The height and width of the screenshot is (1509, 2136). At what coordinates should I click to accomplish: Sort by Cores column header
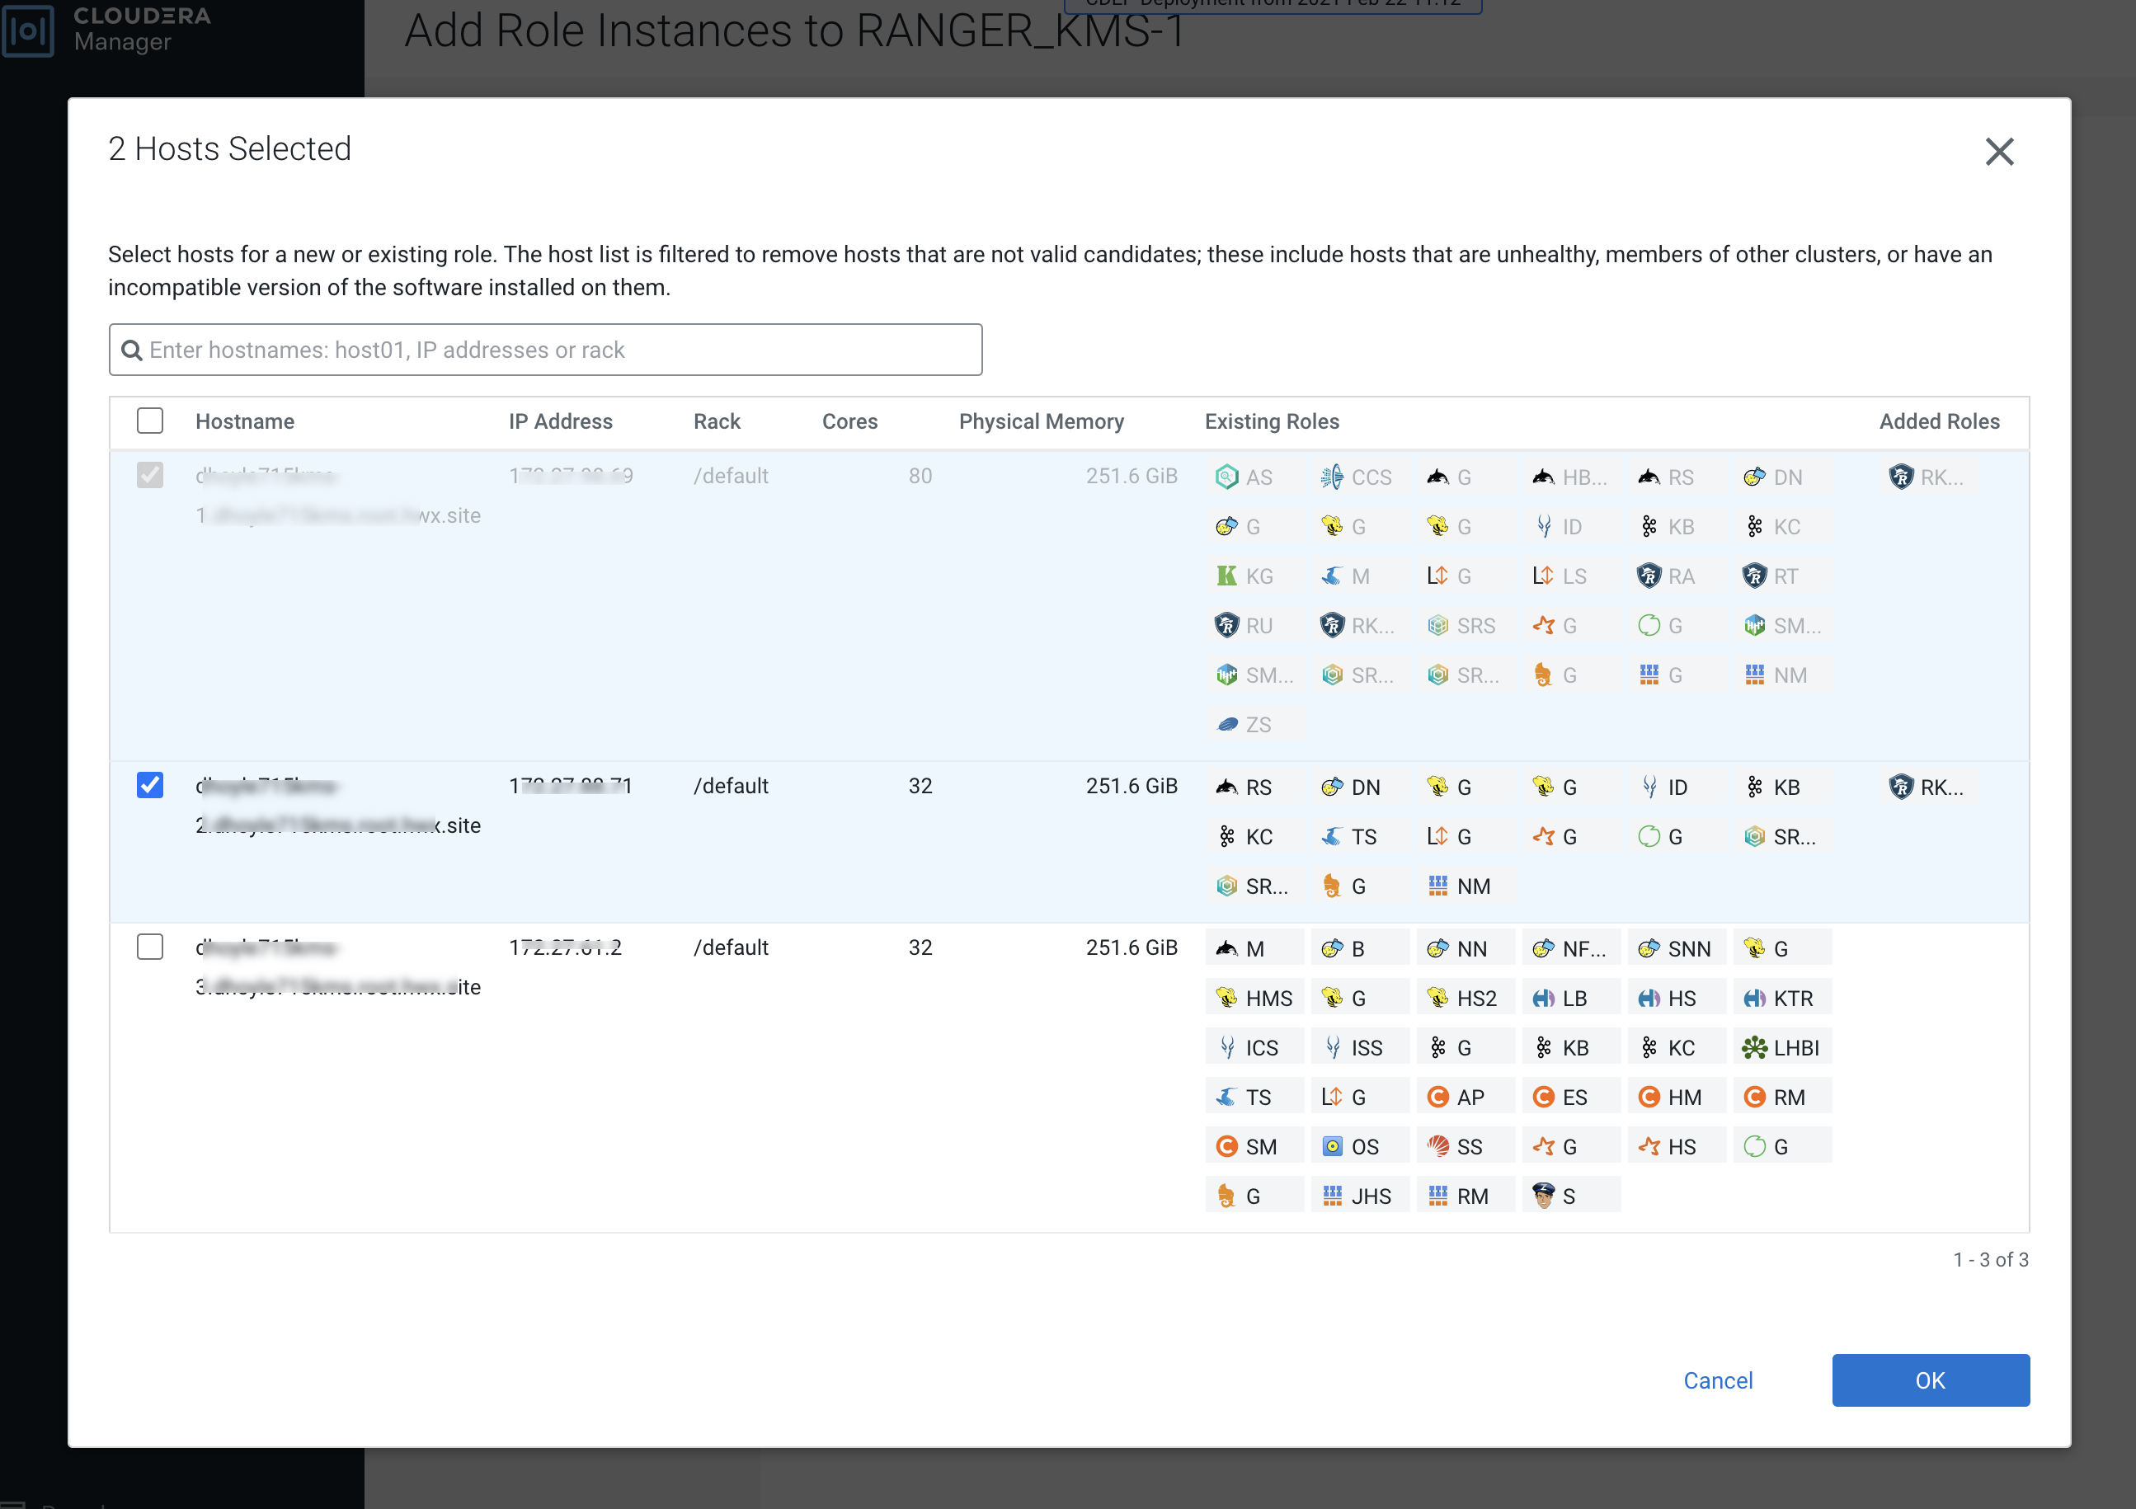point(849,421)
